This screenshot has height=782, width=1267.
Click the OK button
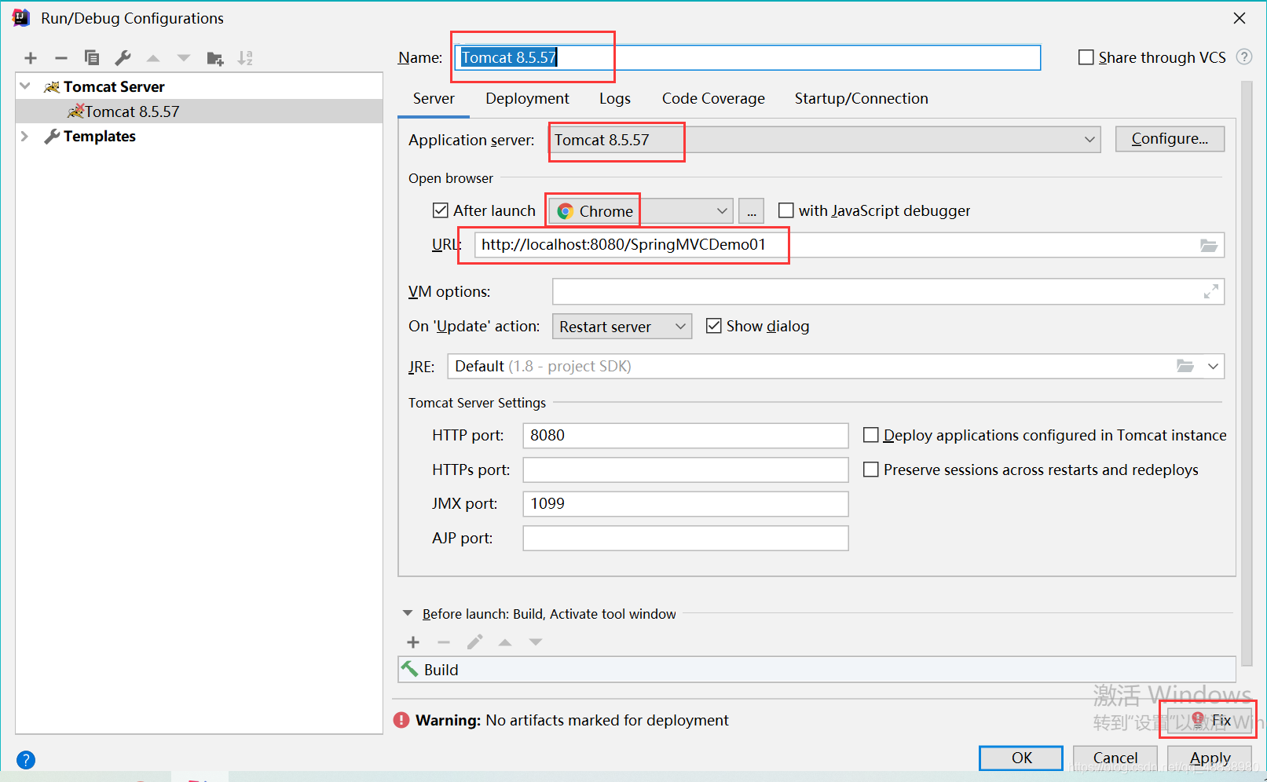coord(1021,758)
